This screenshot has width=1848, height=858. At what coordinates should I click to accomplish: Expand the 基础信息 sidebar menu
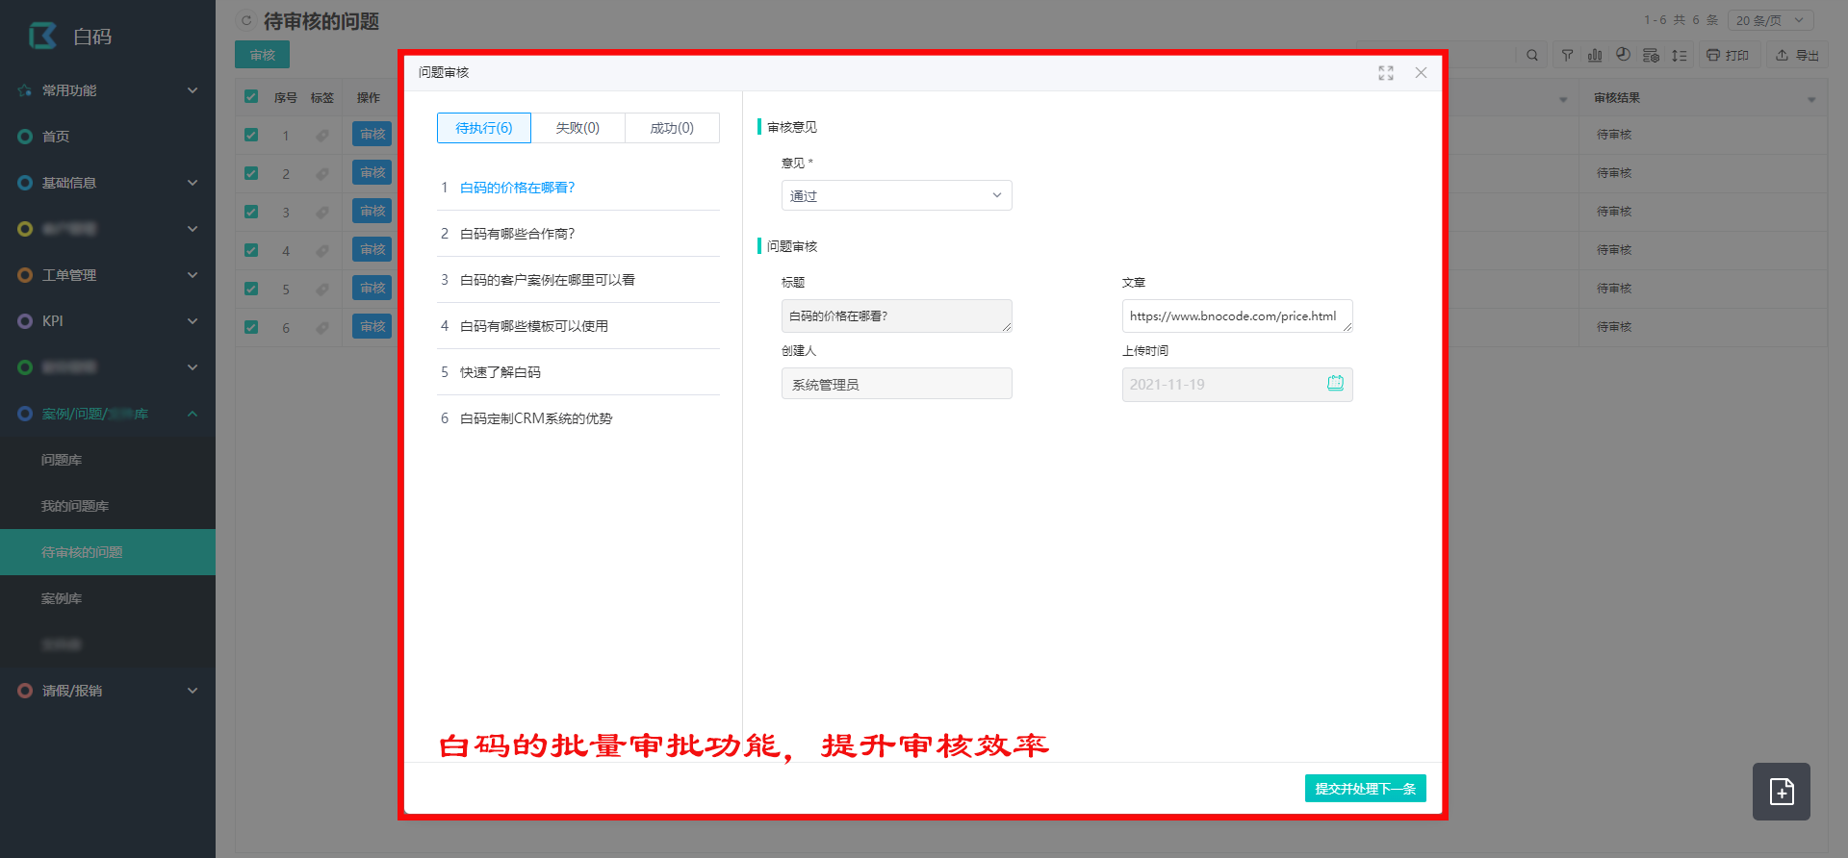tap(108, 183)
